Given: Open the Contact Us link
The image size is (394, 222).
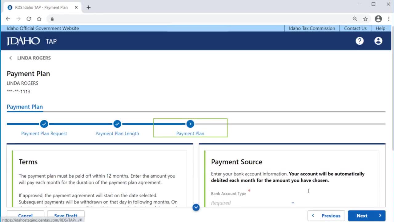Looking at the screenshot, I should tap(355, 28).
